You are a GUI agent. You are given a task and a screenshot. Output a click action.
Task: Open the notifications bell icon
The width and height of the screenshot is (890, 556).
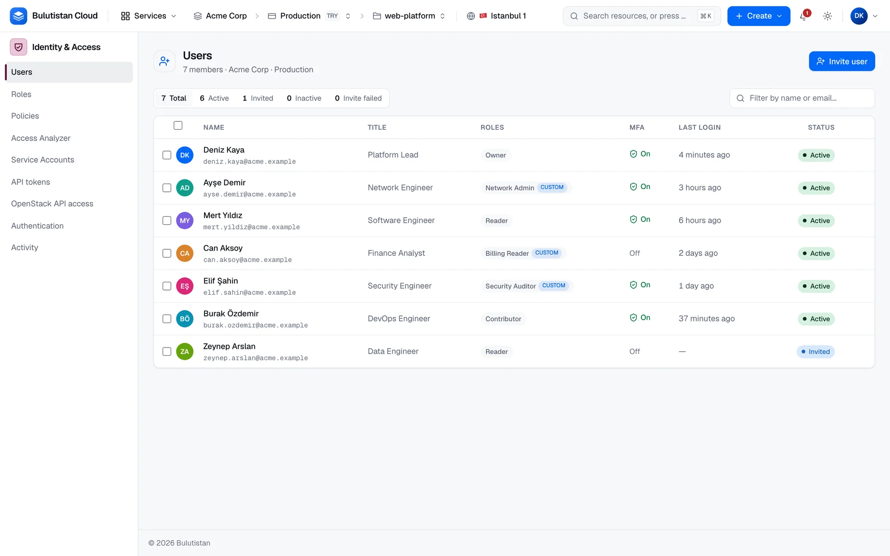[804, 16]
